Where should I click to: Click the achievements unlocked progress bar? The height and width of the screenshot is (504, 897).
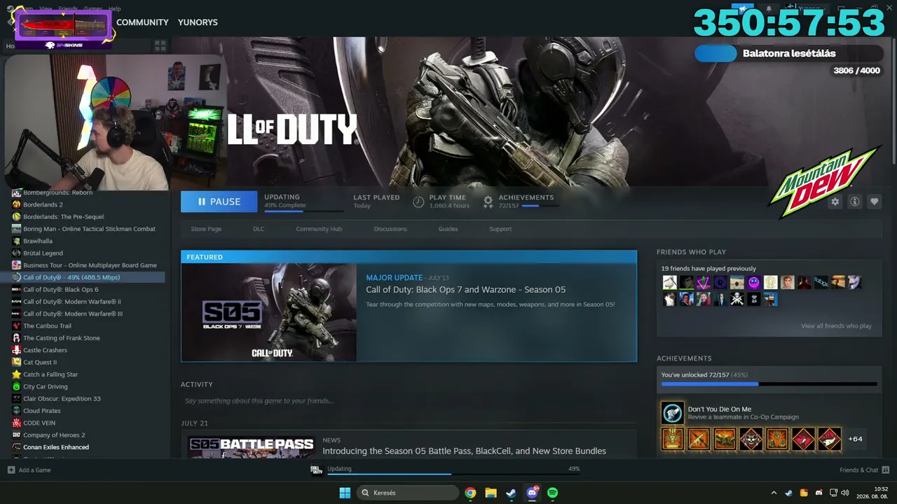769,384
